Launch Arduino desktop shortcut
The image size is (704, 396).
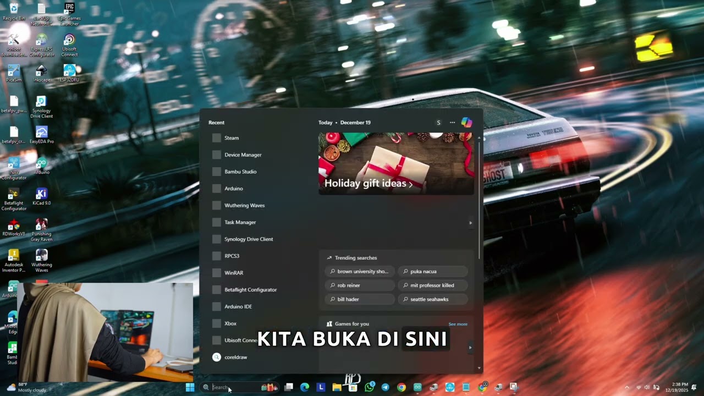42,166
